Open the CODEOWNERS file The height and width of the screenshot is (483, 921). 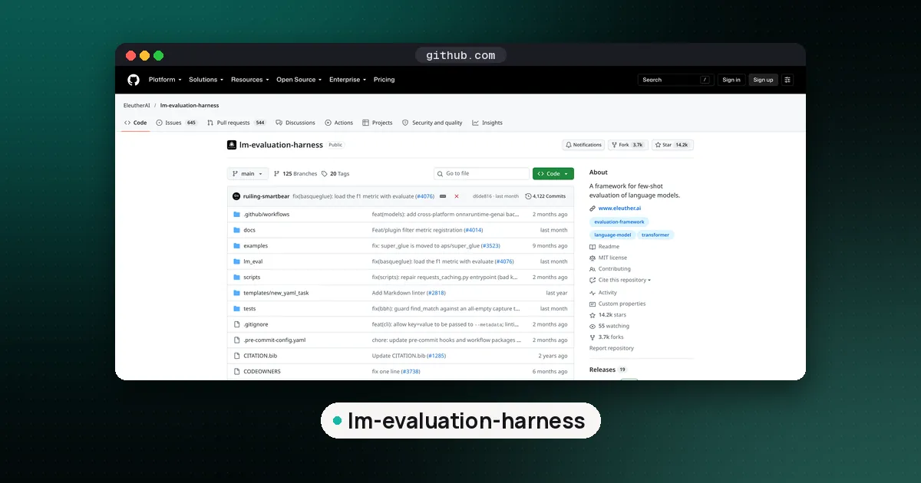262,372
